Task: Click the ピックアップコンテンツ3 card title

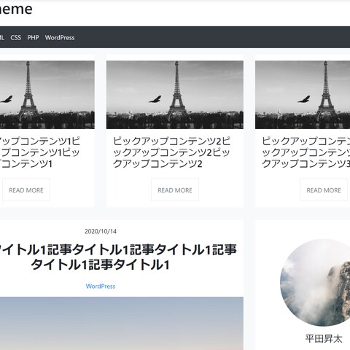Action: point(306,152)
